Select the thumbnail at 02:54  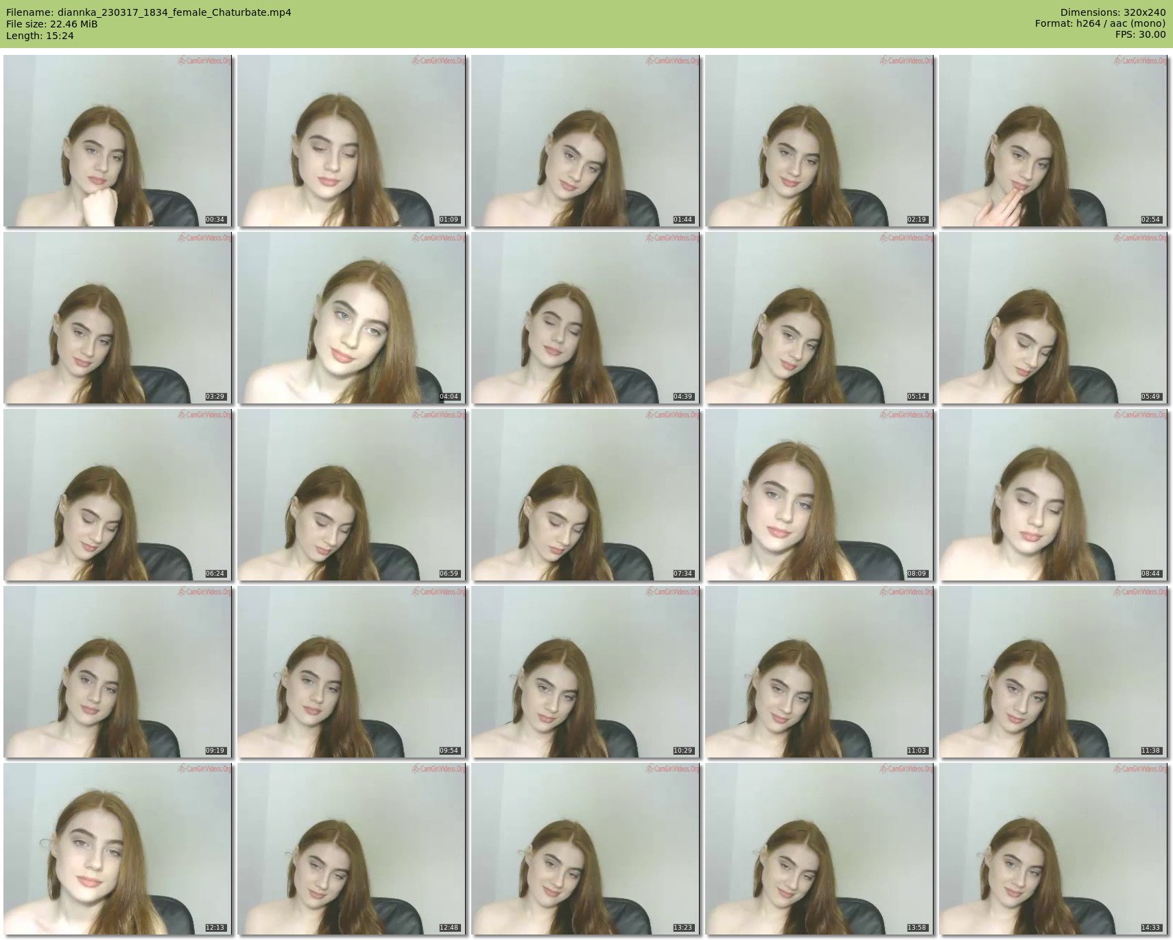1053,141
